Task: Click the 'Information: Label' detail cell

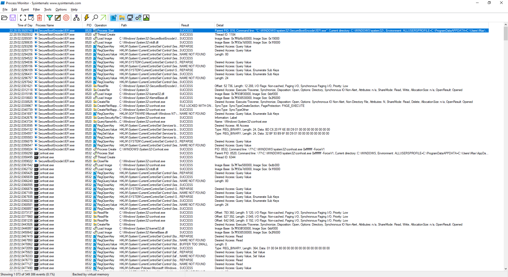Action: coord(226,118)
